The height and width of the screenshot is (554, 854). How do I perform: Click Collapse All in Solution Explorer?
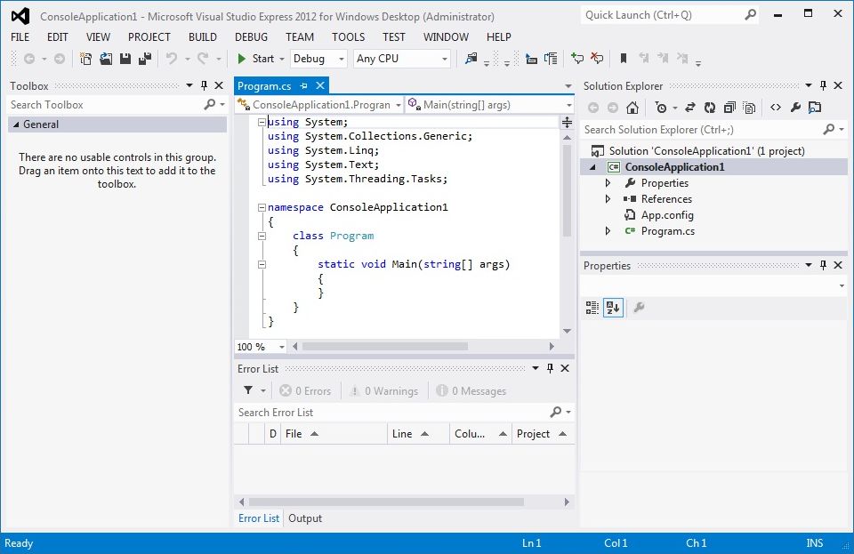click(729, 108)
